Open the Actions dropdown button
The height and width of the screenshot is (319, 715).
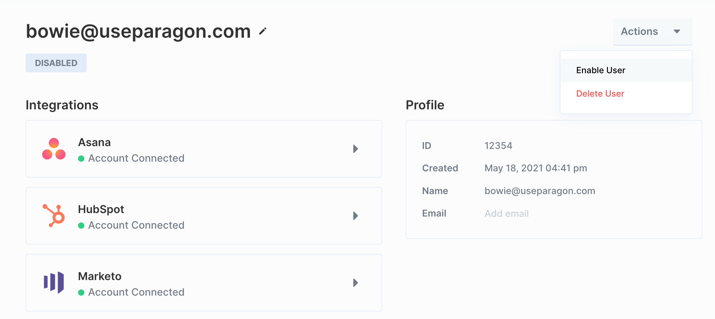[x=653, y=31]
